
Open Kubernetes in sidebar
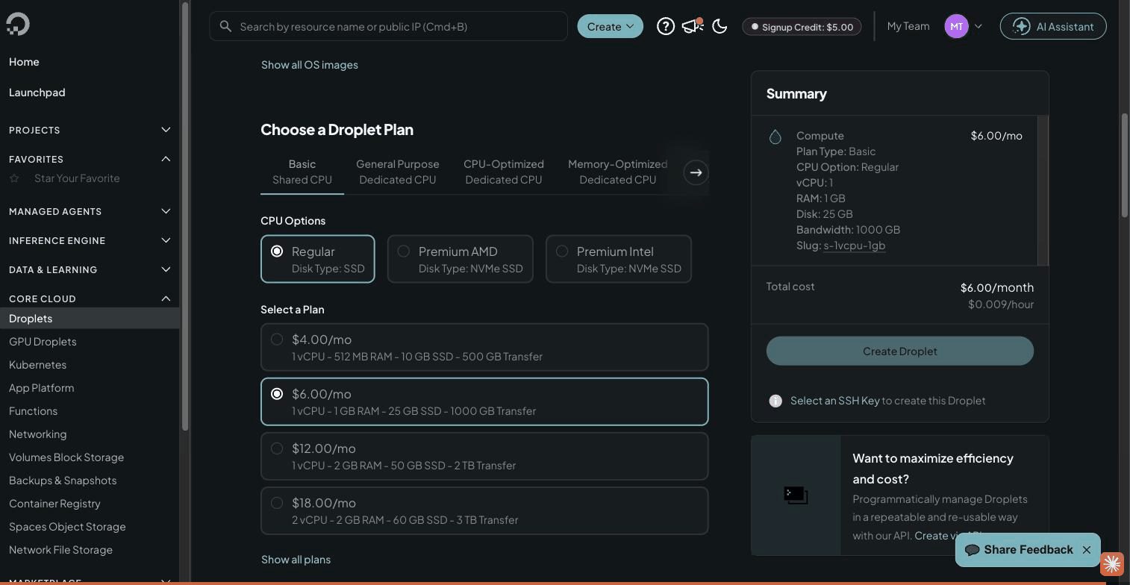coord(37,365)
